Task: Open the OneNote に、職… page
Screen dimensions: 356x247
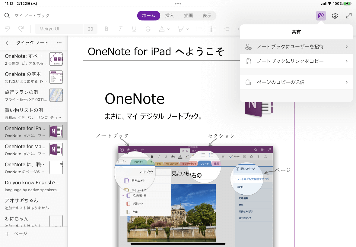Action: pyautogui.click(x=33, y=168)
